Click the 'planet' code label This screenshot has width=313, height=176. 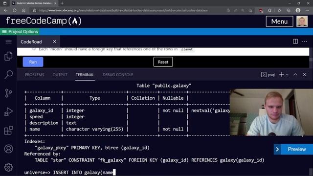[x=187, y=49]
